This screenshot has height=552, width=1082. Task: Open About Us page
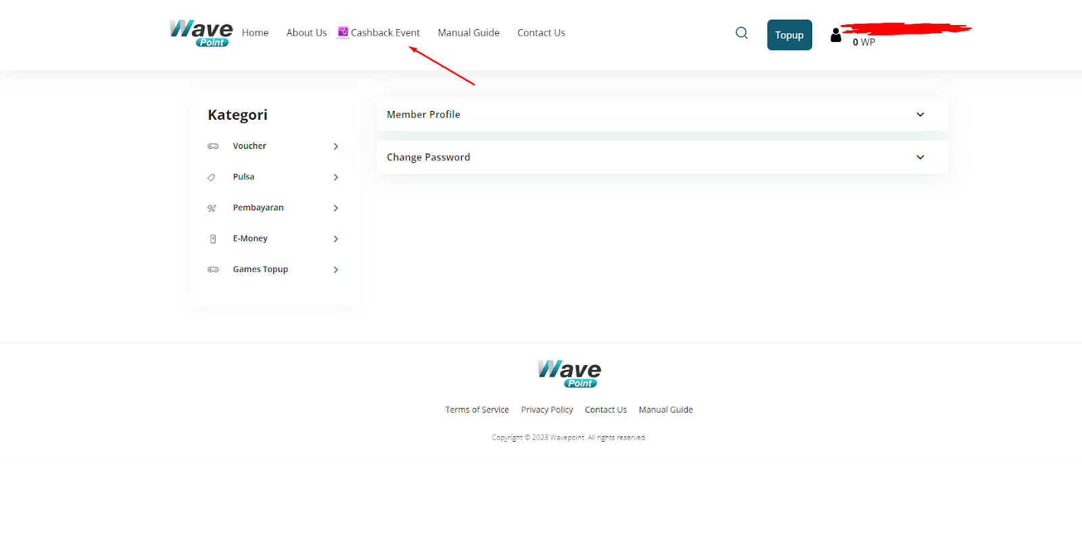coord(306,32)
